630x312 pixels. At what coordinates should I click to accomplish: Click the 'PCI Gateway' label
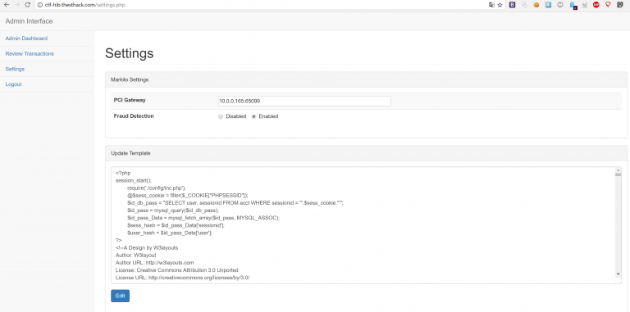click(x=130, y=100)
